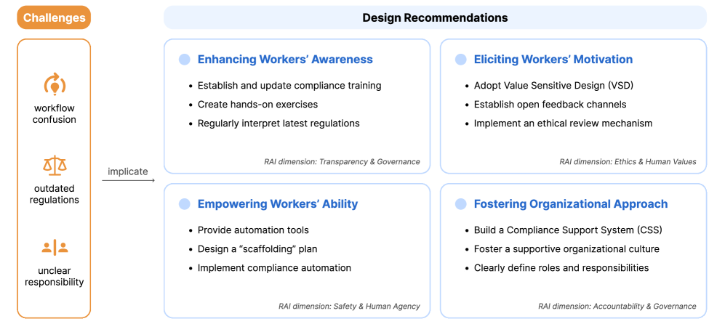725x324 pixels.
Task: Click the workflow confusion lightbulb icon
Action: (x=54, y=85)
